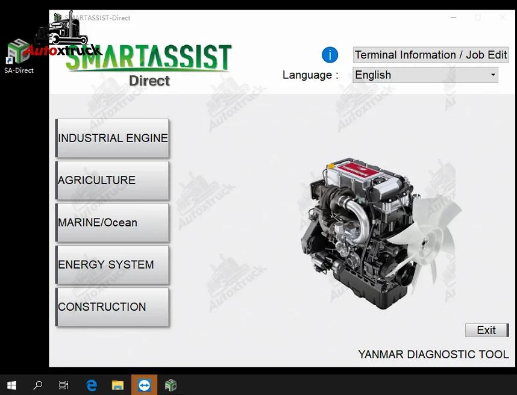
Task: Open the SA-Direct desktop shortcut
Action: point(19,56)
